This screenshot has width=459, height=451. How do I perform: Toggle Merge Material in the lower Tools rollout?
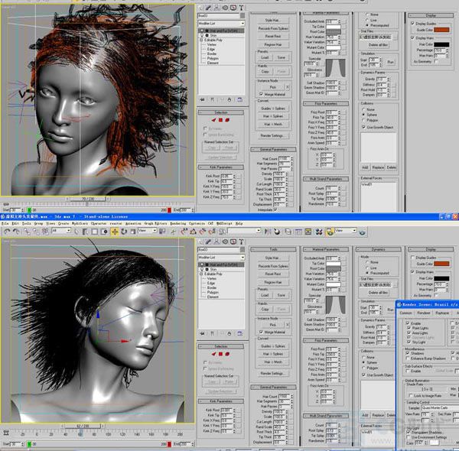(x=261, y=332)
